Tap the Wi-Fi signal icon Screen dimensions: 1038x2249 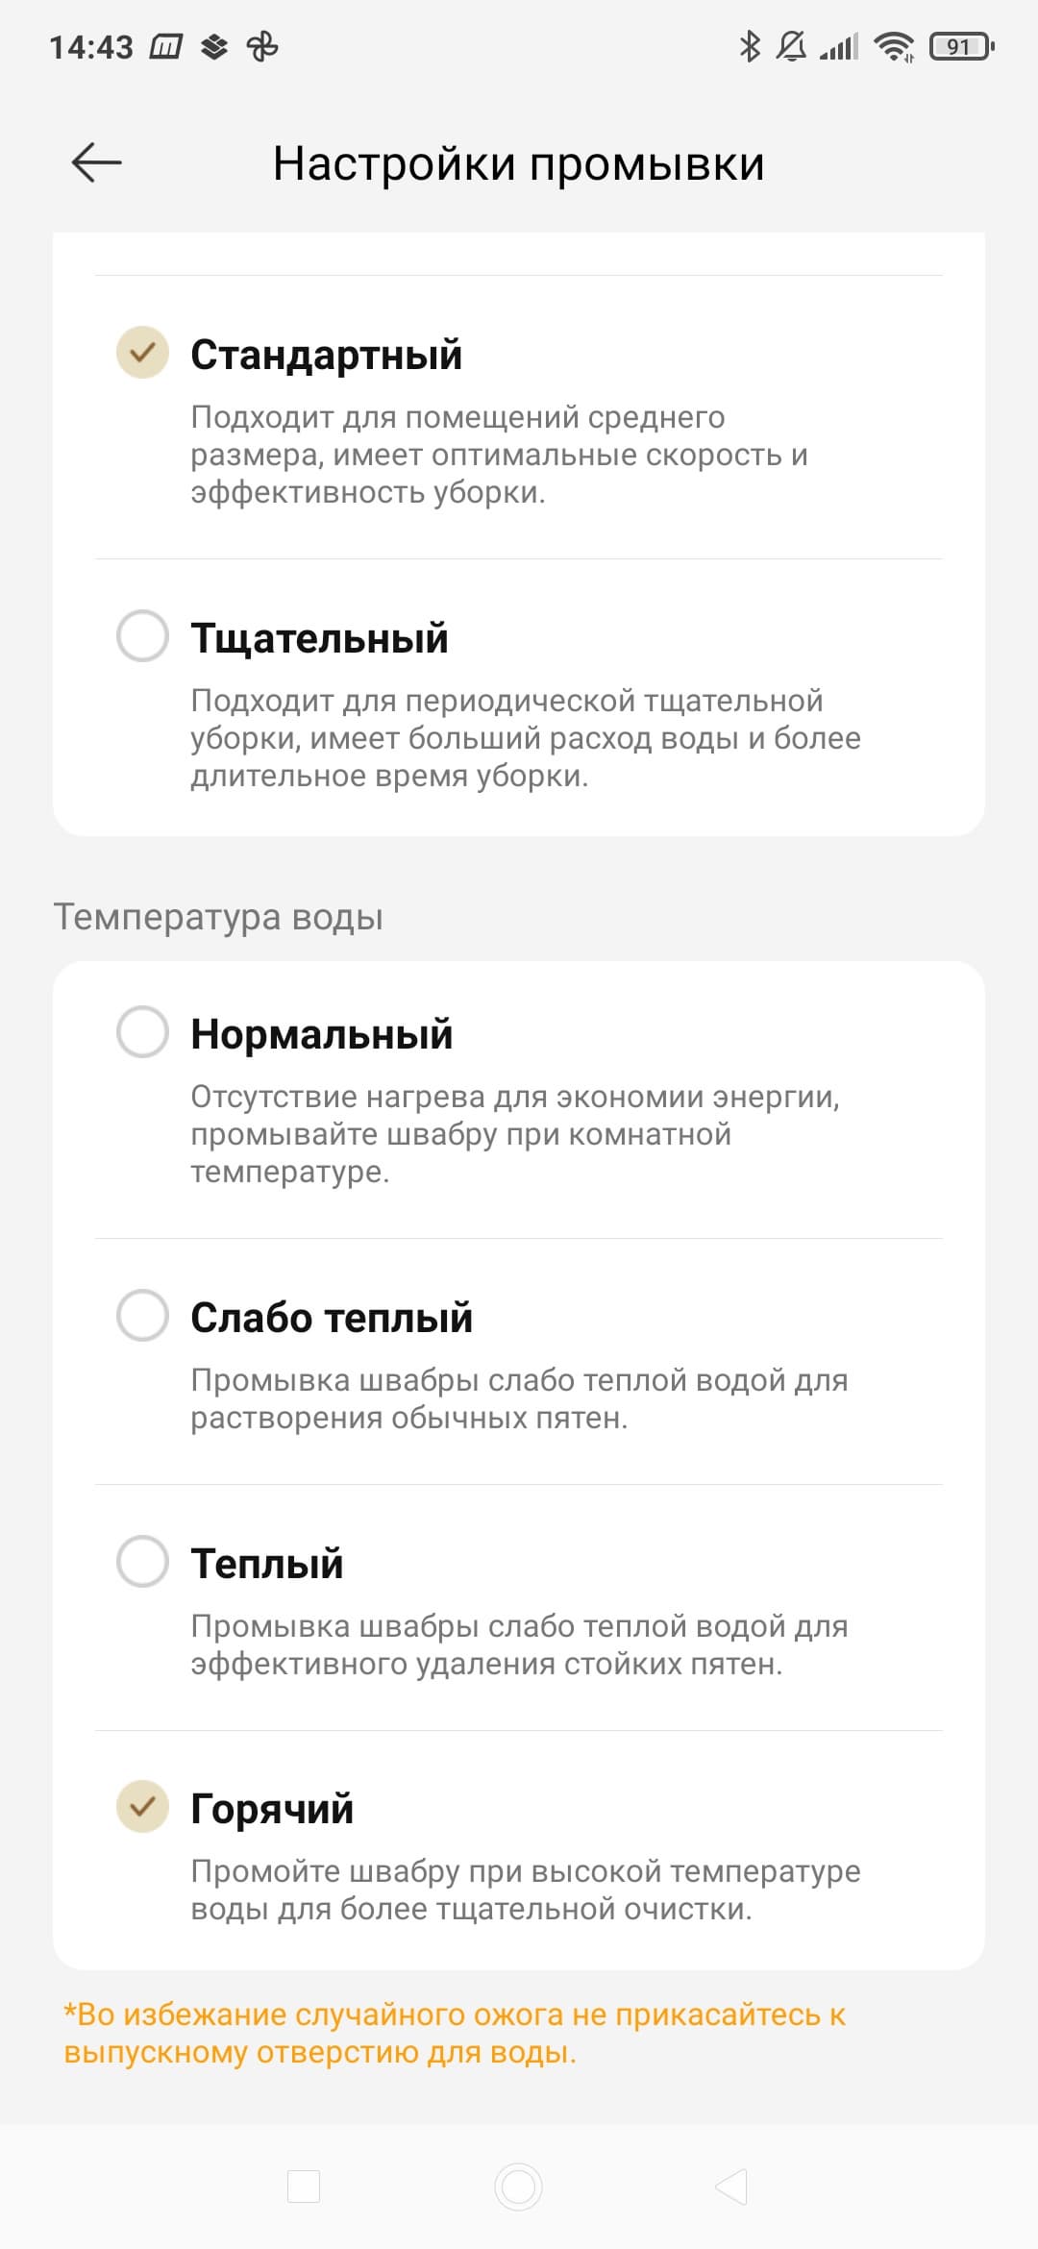pyautogui.click(x=894, y=46)
